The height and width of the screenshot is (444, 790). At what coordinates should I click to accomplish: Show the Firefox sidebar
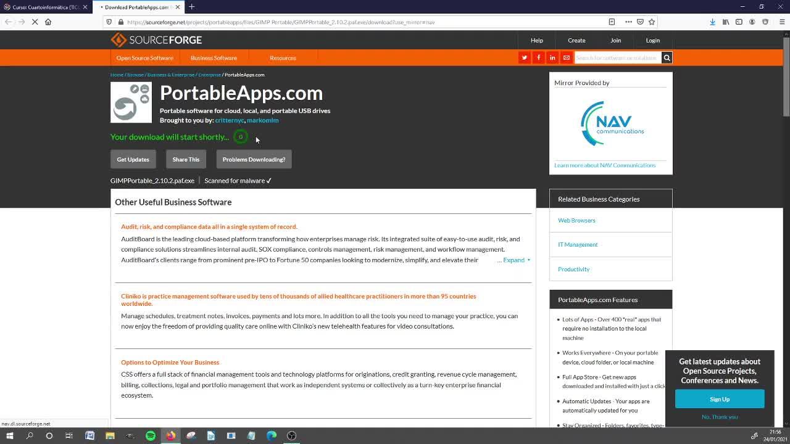[x=739, y=22]
